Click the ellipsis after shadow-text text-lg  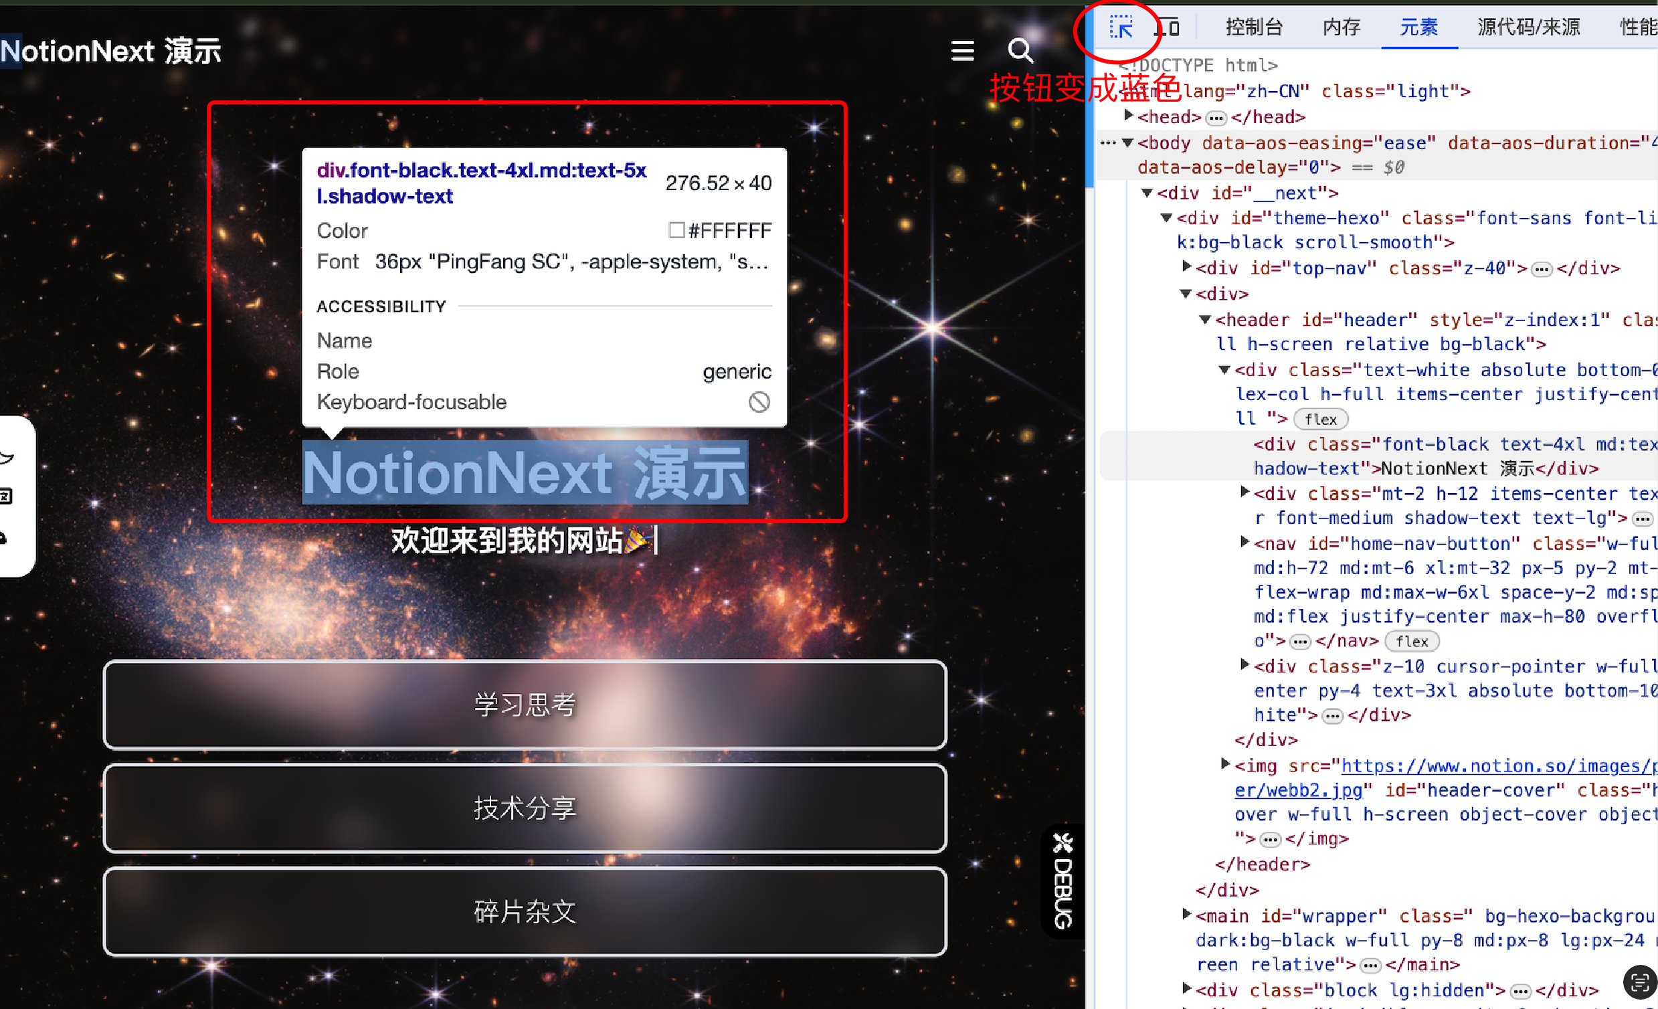pos(1643,519)
